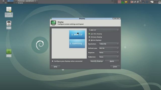Click the Display monitor icon in dialog header

tap(53, 23)
